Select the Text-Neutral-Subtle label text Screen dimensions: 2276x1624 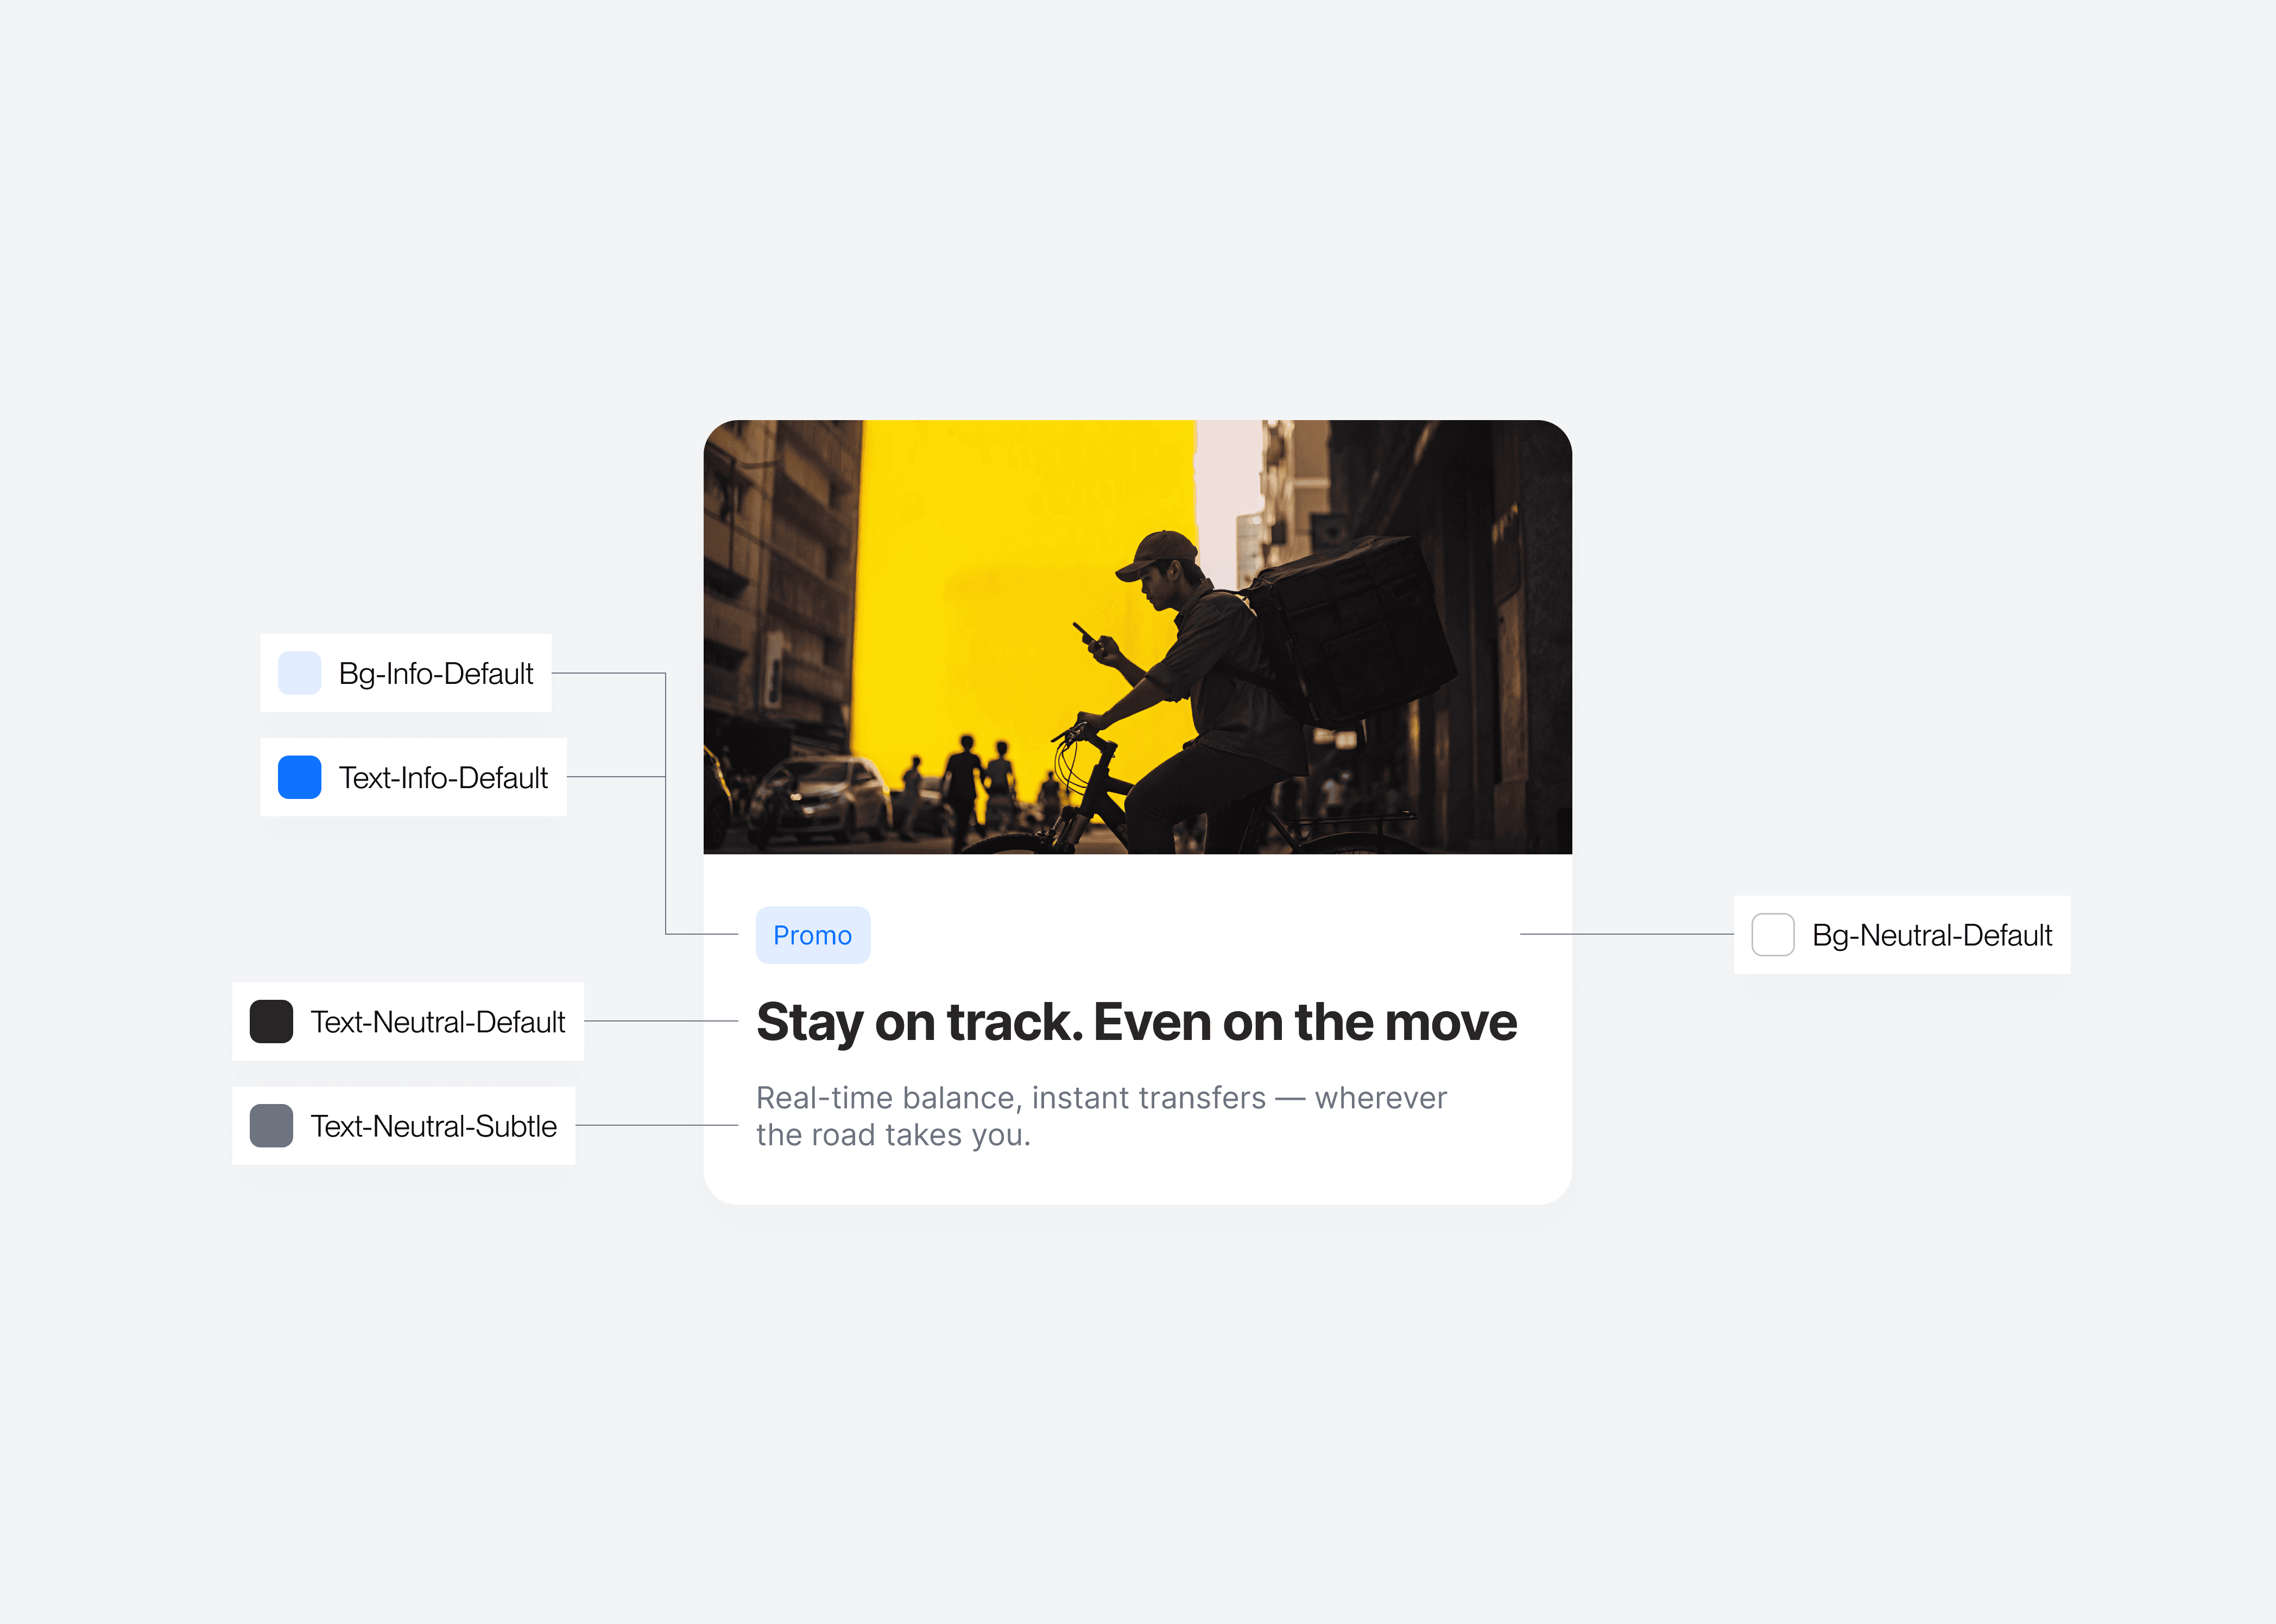pos(433,1125)
